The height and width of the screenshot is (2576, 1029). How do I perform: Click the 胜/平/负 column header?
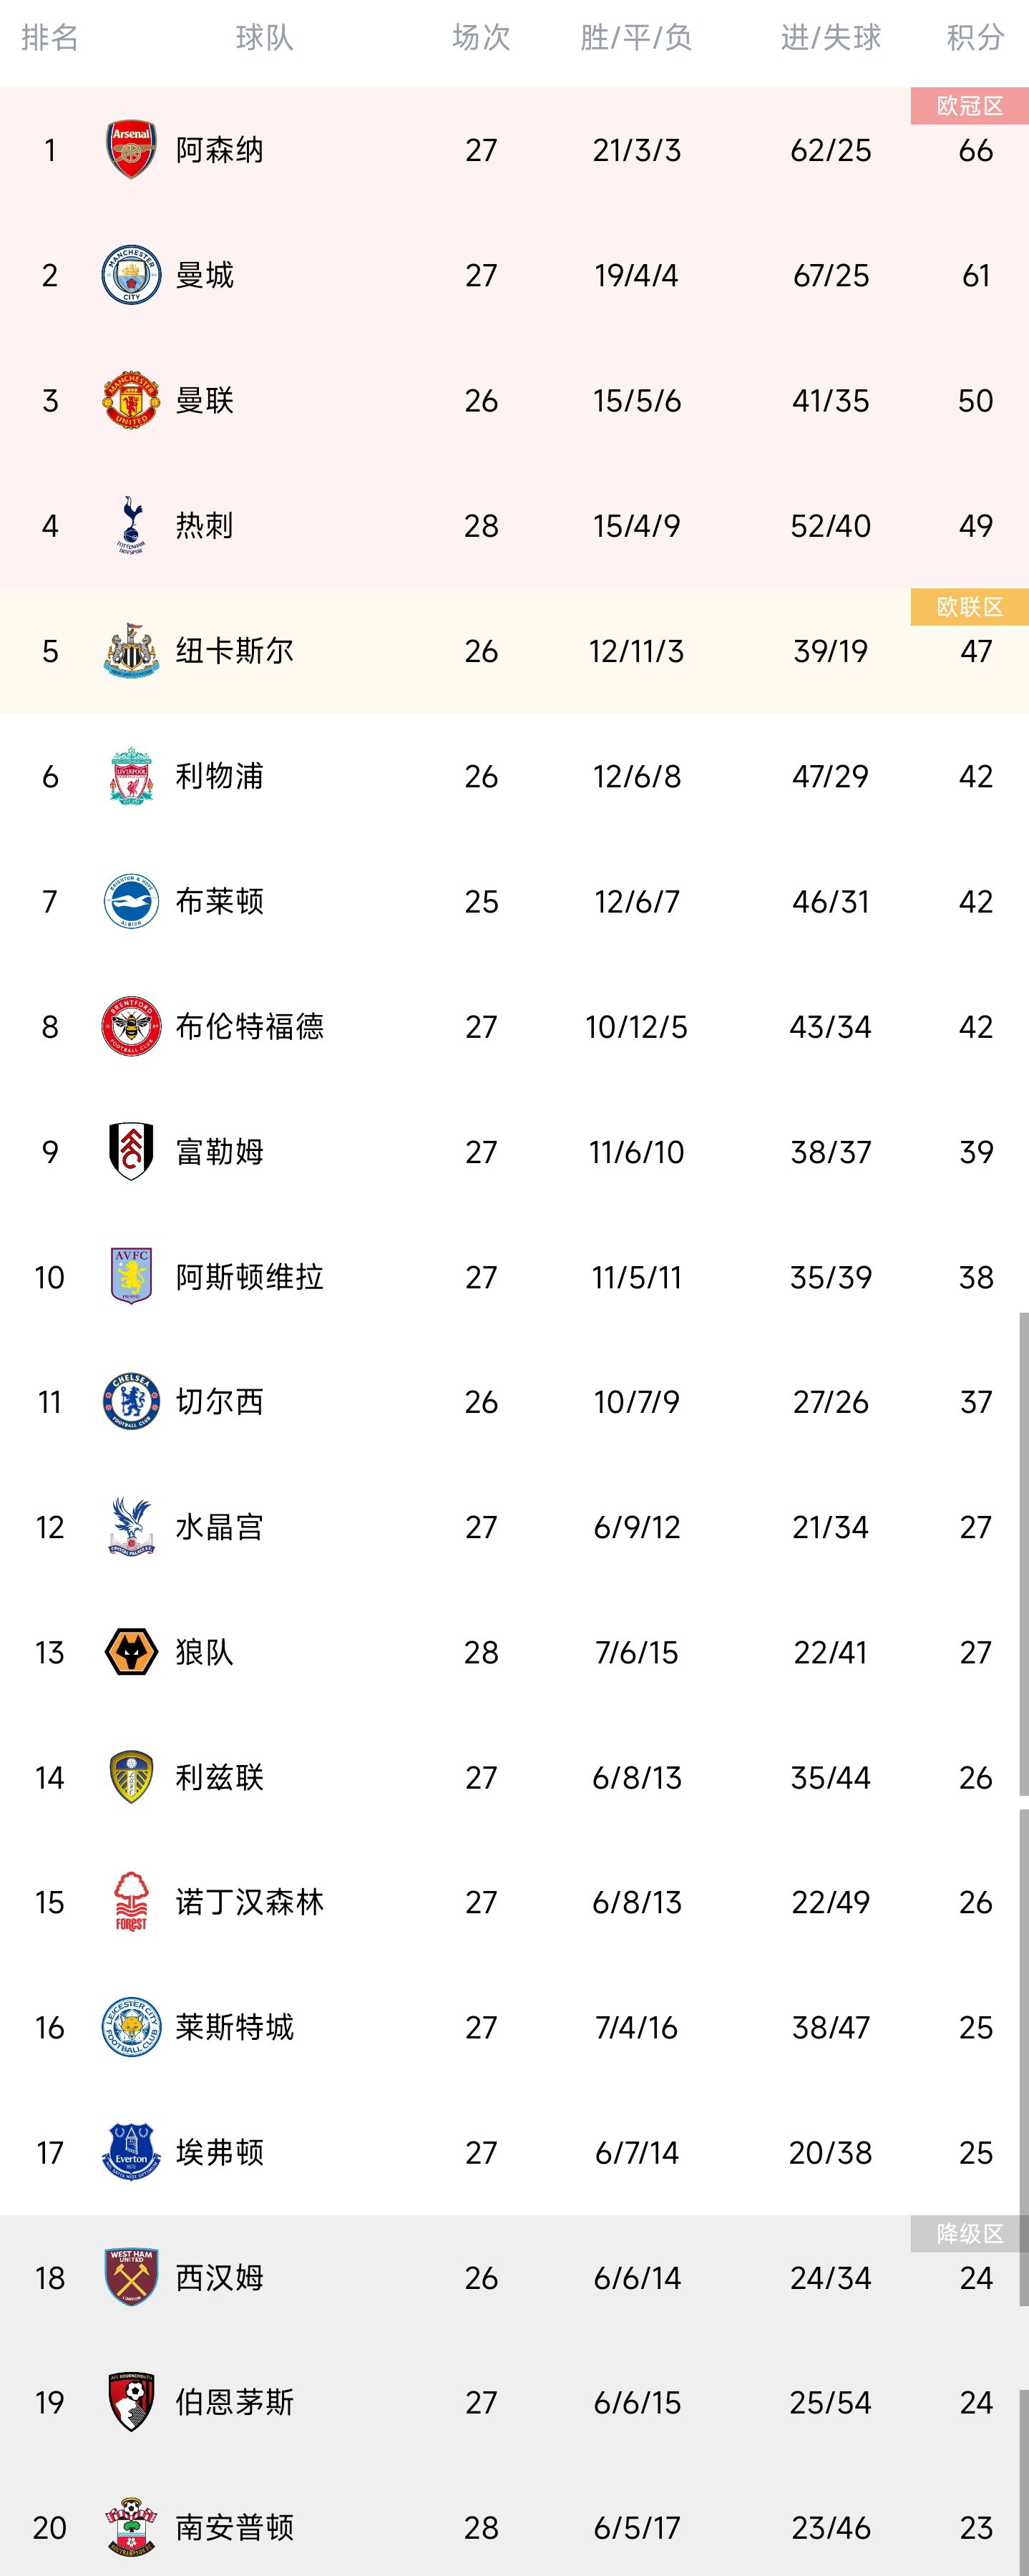pyautogui.click(x=636, y=38)
